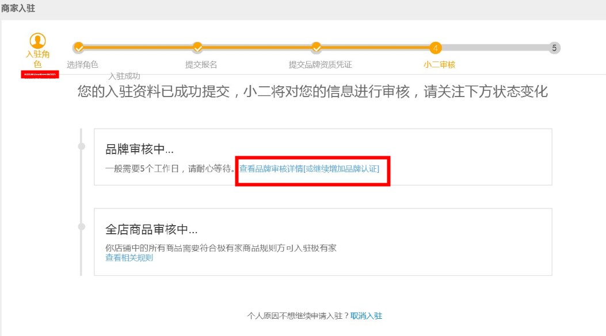The image size is (606, 336).
Task: Click the 提交报名 step label
Action: pyautogui.click(x=201, y=65)
